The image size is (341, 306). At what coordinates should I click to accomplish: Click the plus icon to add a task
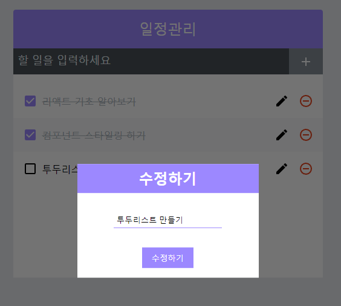click(x=306, y=62)
